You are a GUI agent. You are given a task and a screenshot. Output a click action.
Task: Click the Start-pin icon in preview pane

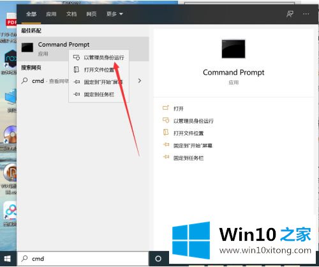pyautogui.click(x=166, y=145)
